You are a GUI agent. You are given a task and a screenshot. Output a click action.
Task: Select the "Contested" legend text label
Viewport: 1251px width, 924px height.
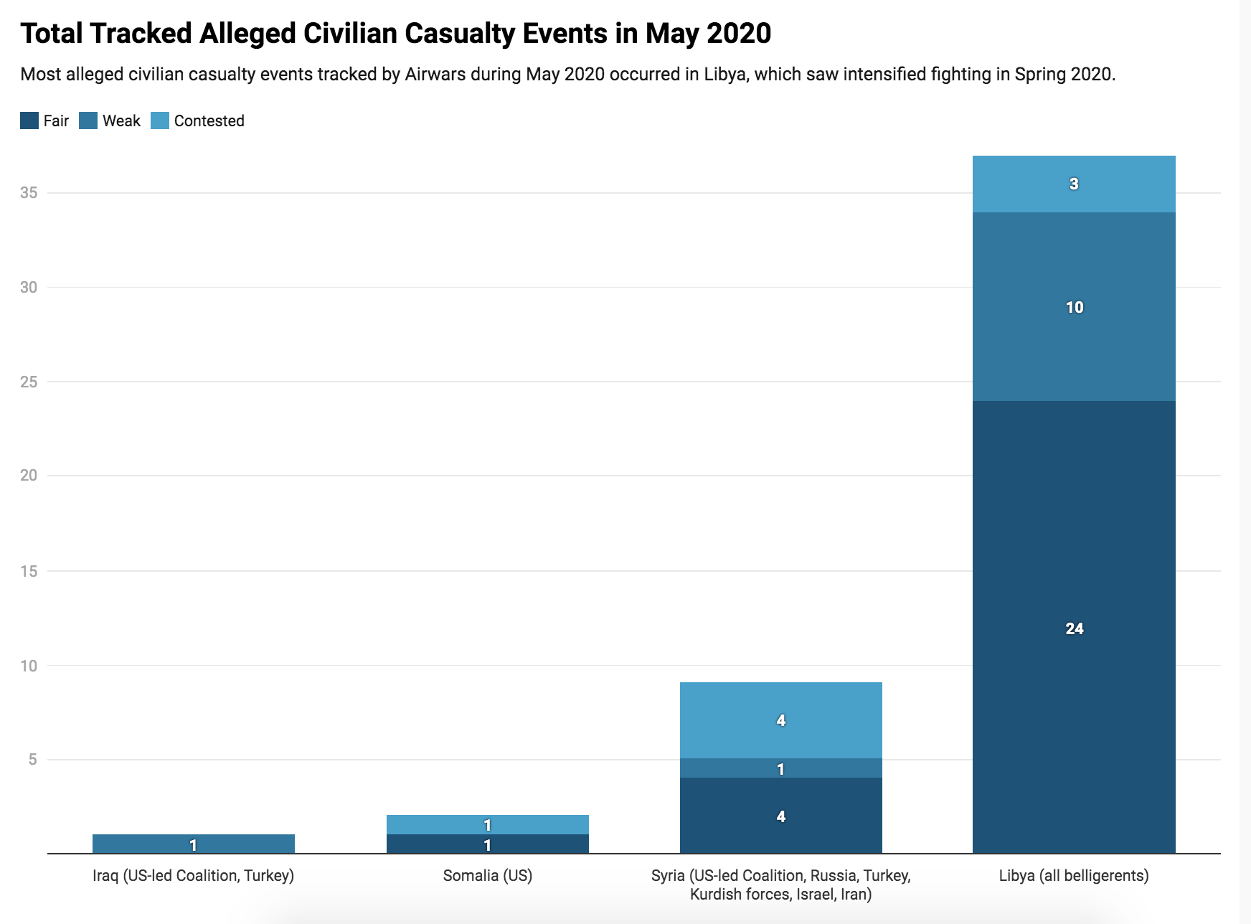[x=209, y=121]
